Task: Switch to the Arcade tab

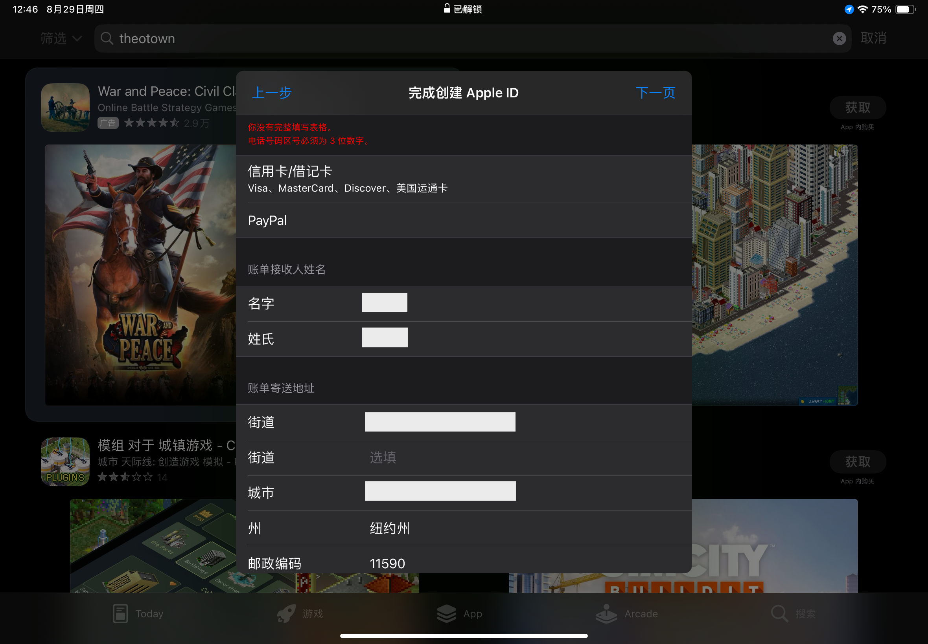Action: [627, 613]
